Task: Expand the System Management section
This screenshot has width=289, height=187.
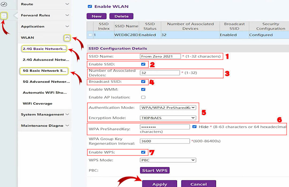Action: (x=67, y=114)
